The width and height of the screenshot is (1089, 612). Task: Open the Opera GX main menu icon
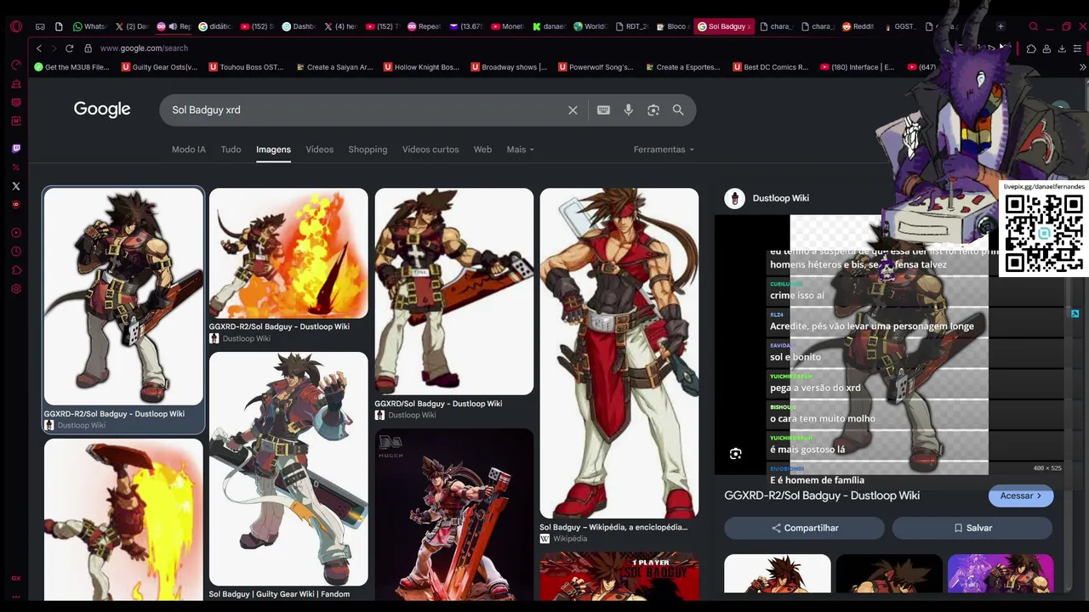pos(15,26)
